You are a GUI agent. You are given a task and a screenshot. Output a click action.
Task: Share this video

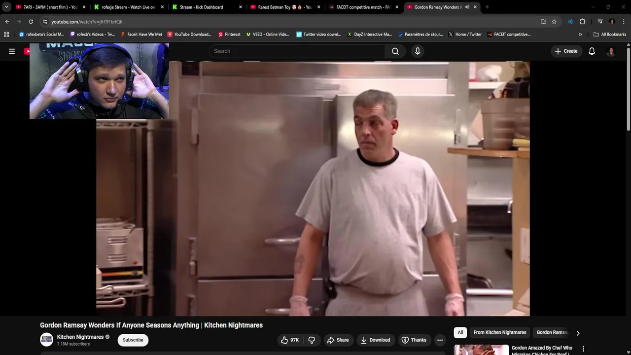pos(338,340)
